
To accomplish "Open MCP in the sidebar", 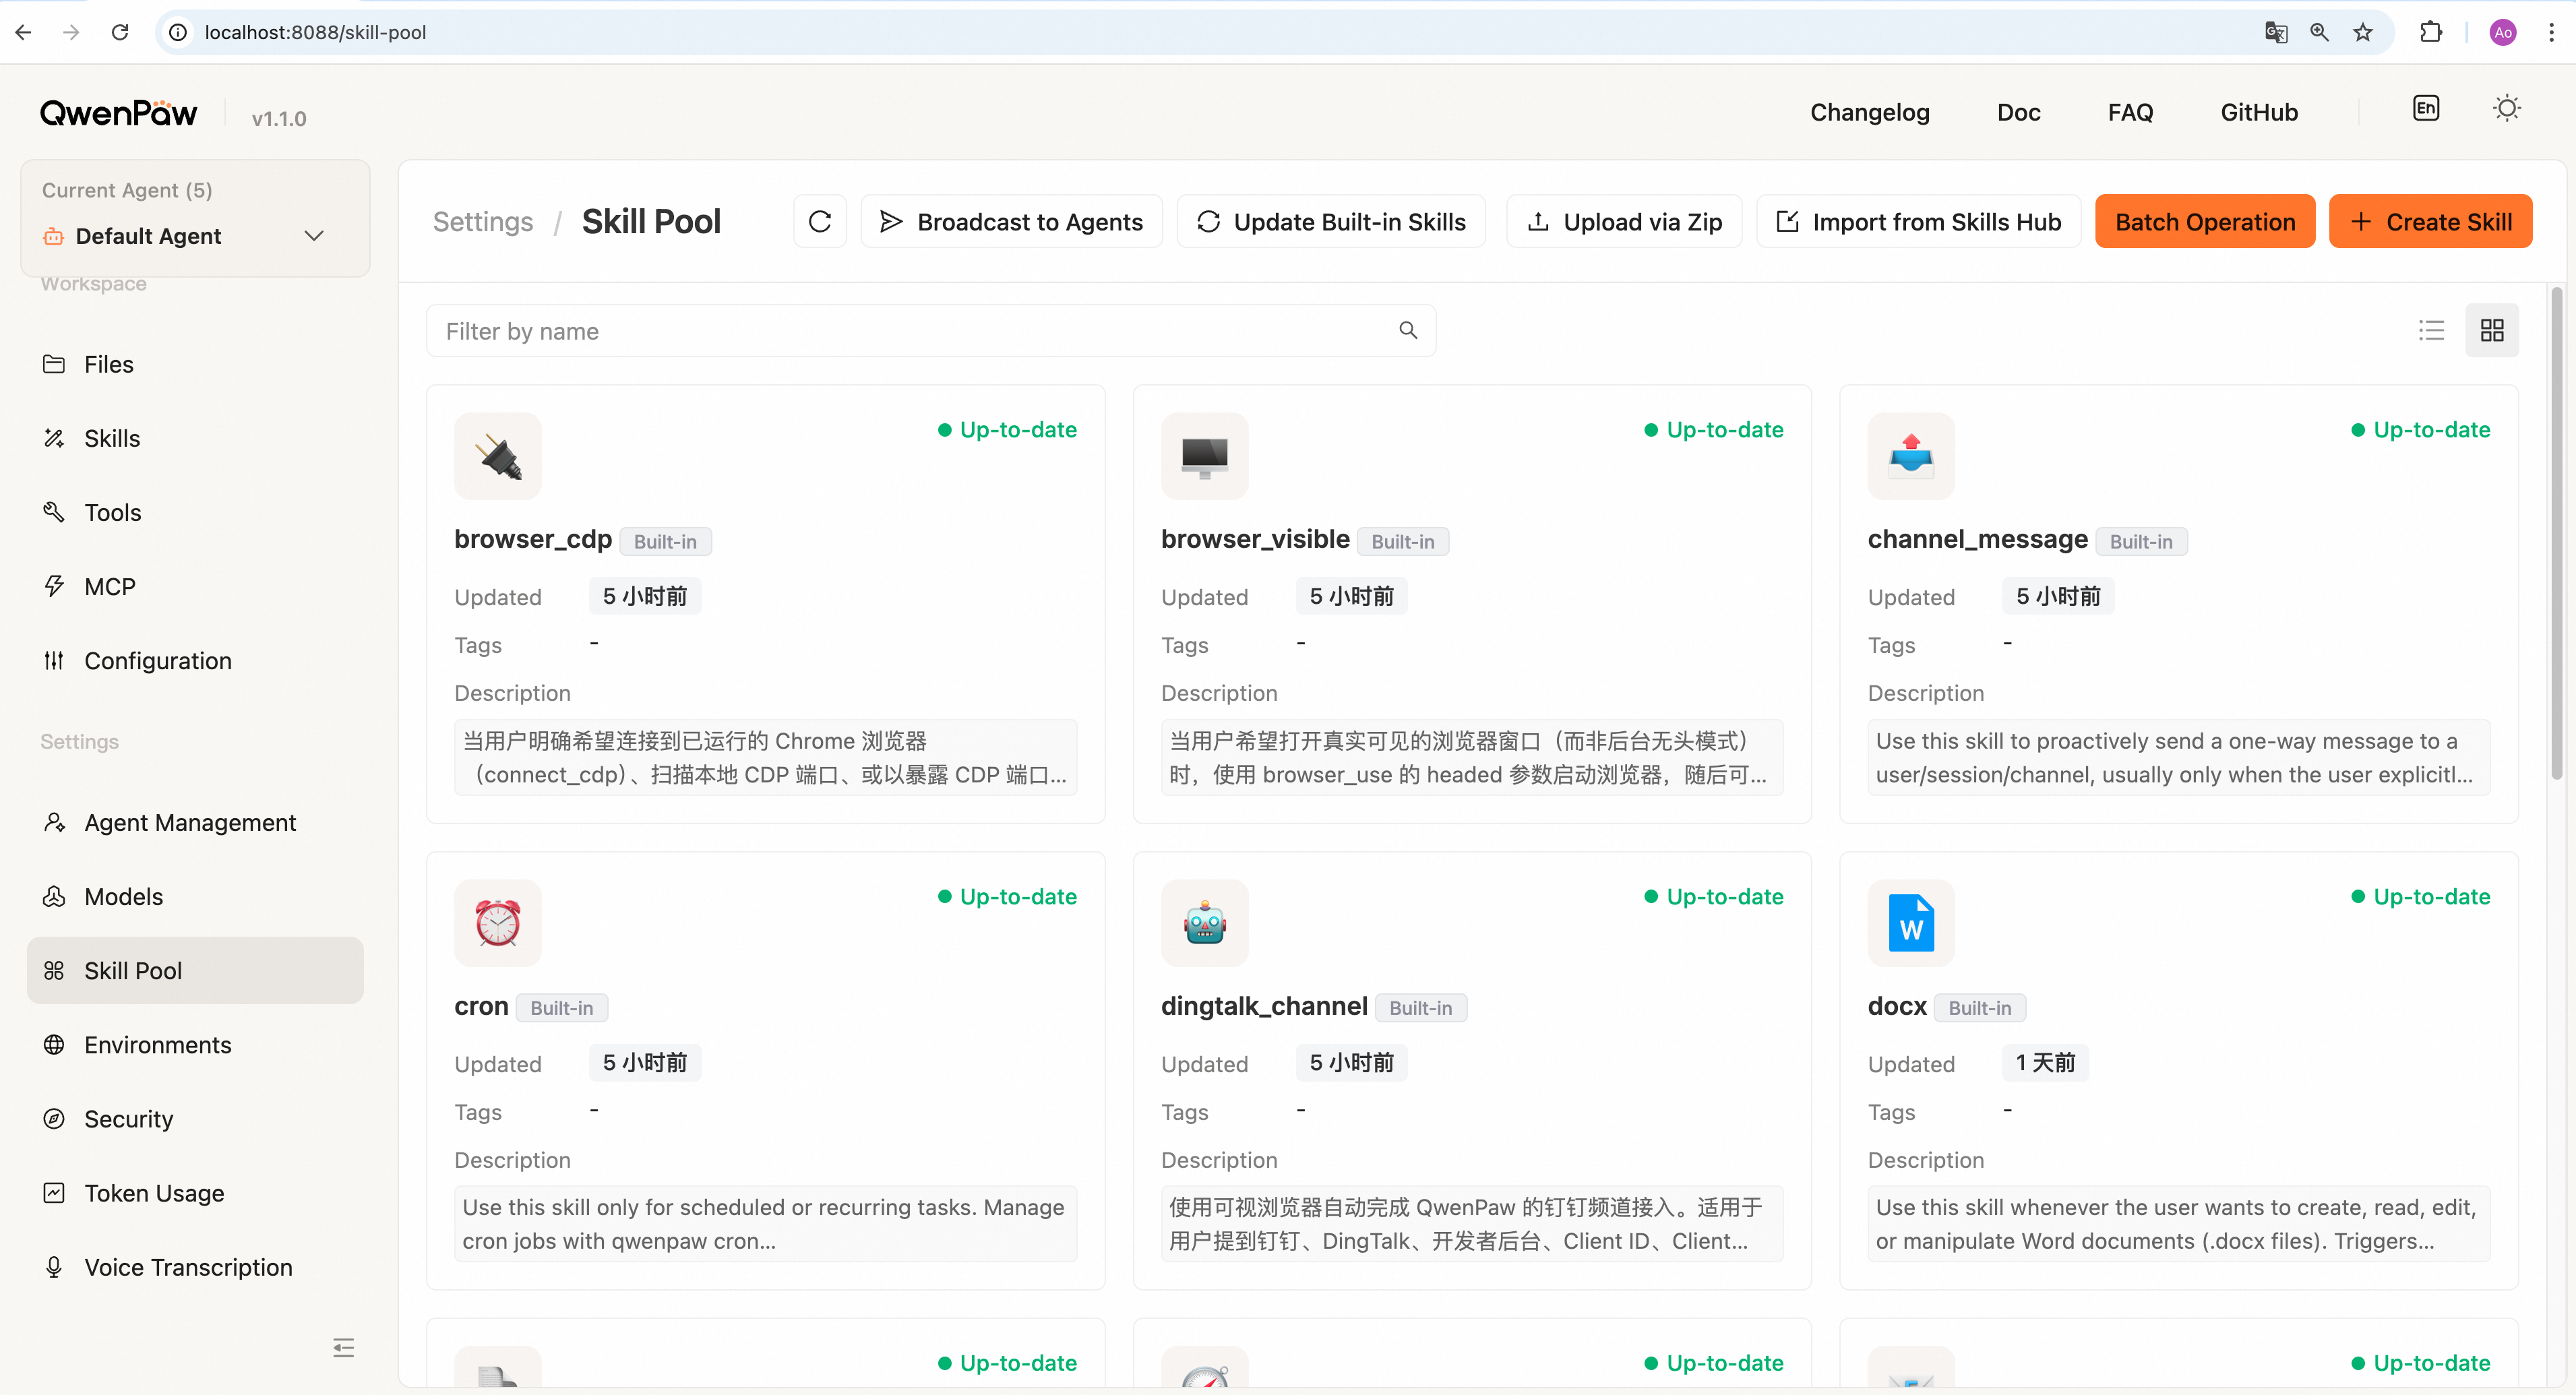I will (x=195, y=586).
